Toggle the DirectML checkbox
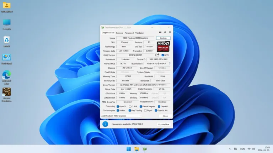Viewport: 273px width, 153px height. [159, 107]
